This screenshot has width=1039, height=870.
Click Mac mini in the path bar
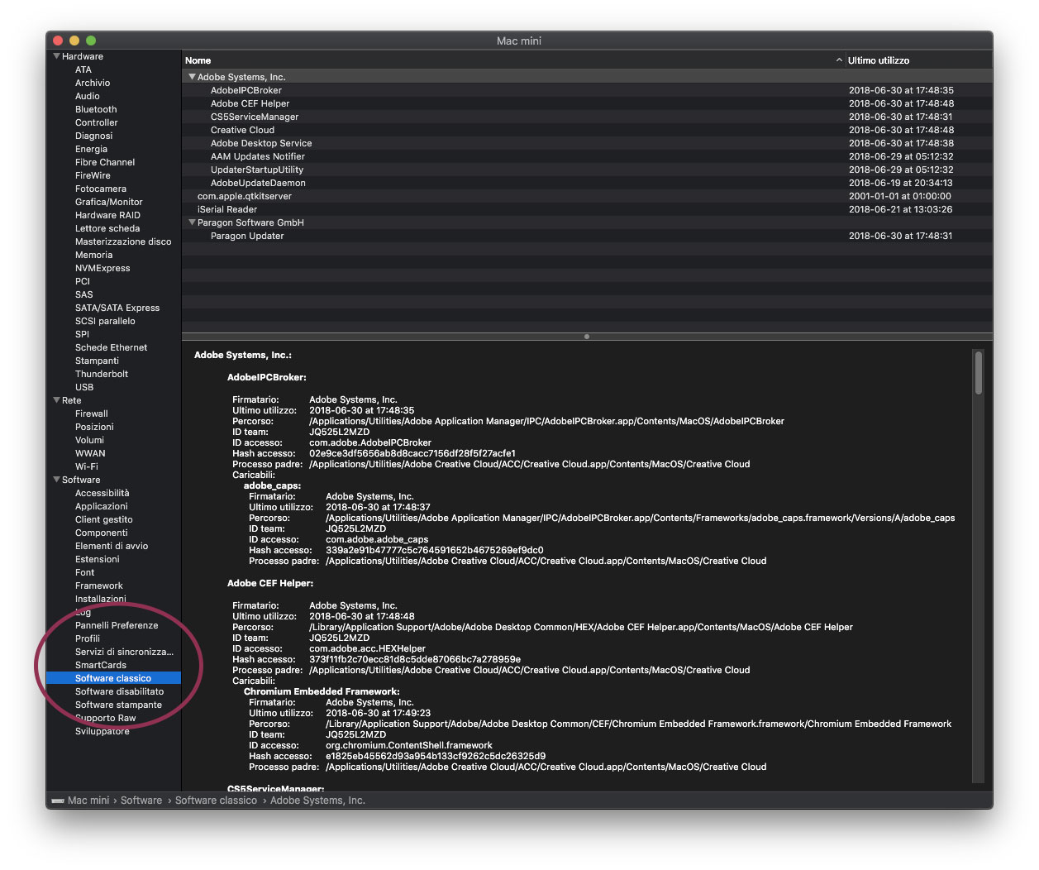pos(88,801)
